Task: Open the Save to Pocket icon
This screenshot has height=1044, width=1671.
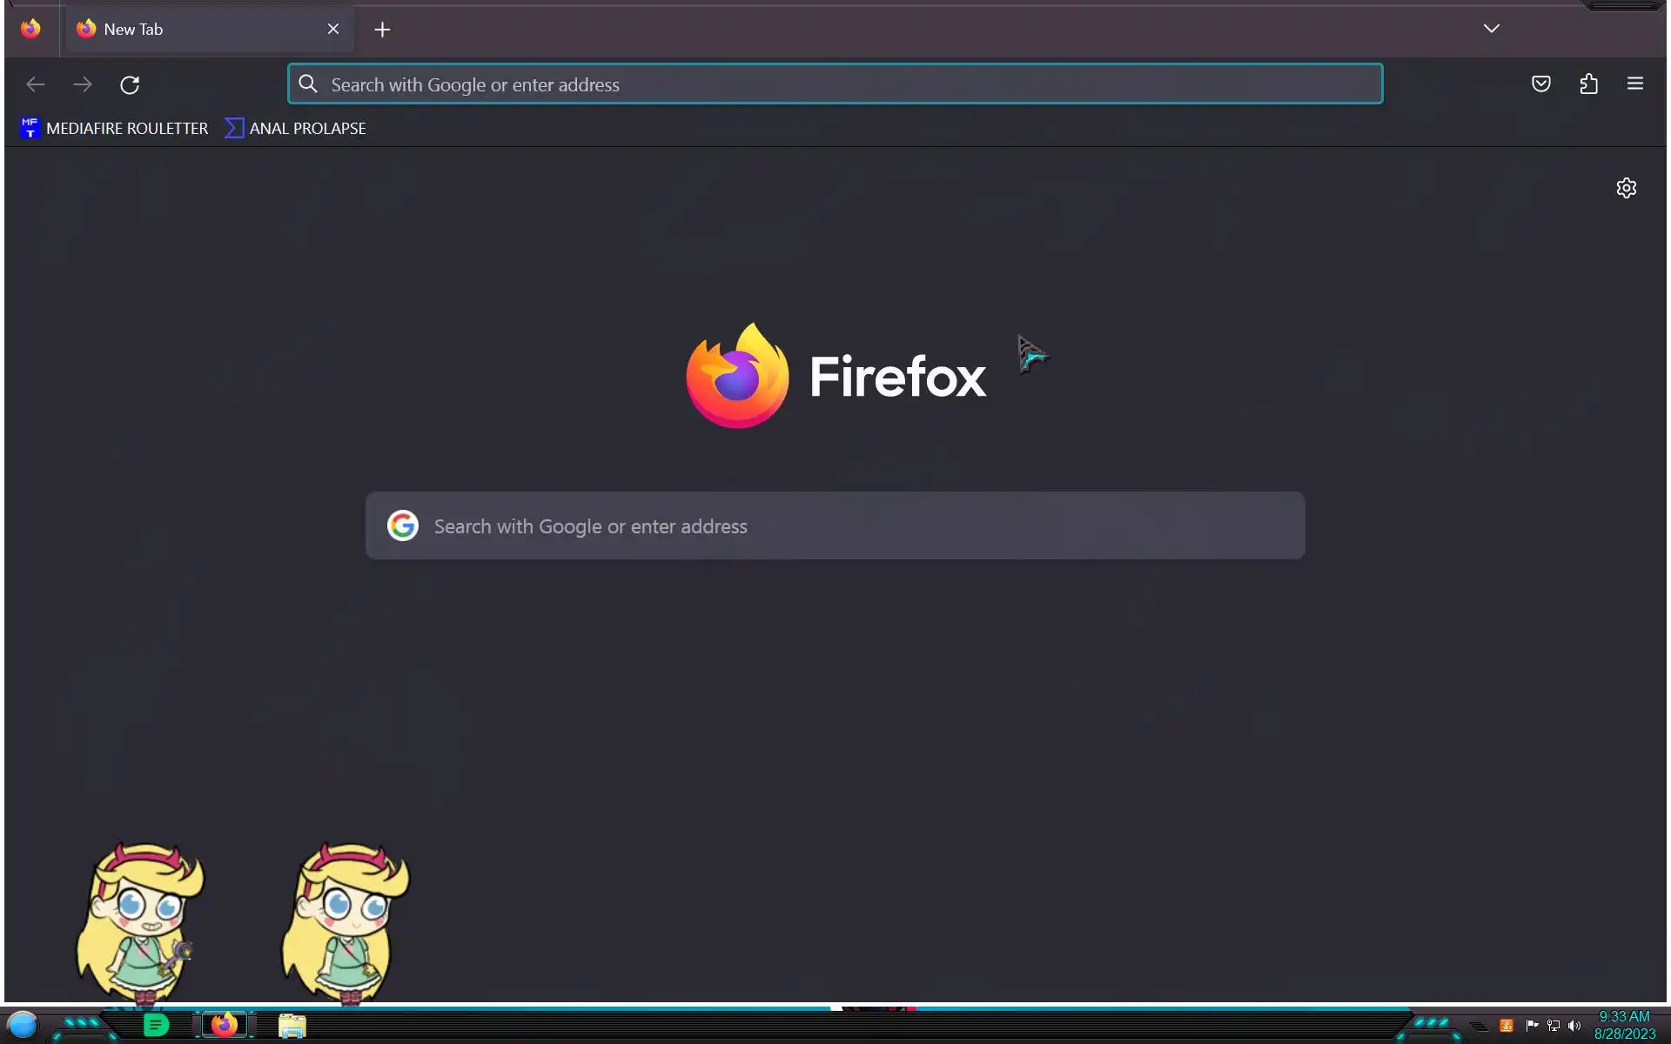Action: point(1540,84)
